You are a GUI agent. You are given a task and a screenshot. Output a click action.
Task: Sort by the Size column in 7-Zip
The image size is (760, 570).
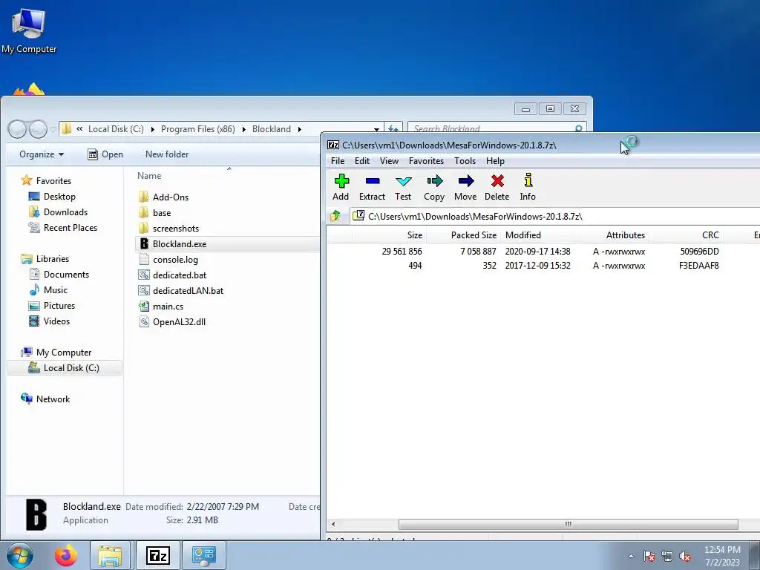(x=389, y=235)
